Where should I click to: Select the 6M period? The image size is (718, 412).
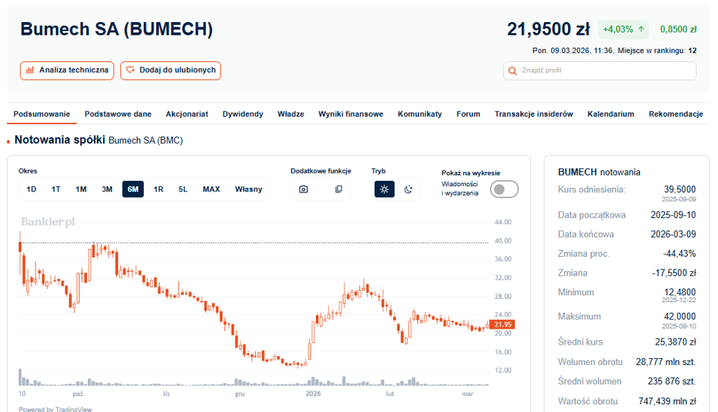point(133,189)
